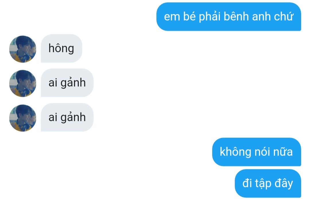The width and height of the screenshot is (310, 199).
Task: Tap the avatar next to the last "ai gảnh"
Action: (23, 118)
